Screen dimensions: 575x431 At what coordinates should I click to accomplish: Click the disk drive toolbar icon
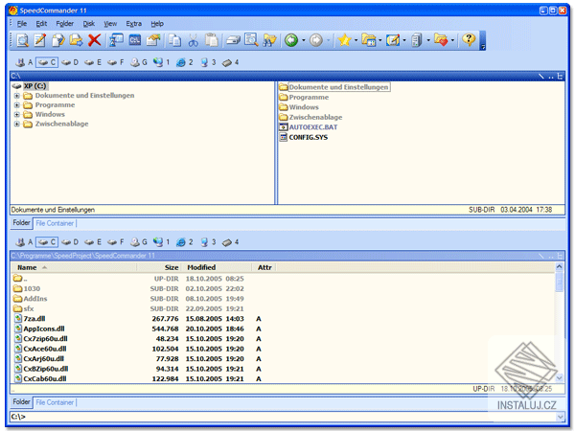[233, 40]
